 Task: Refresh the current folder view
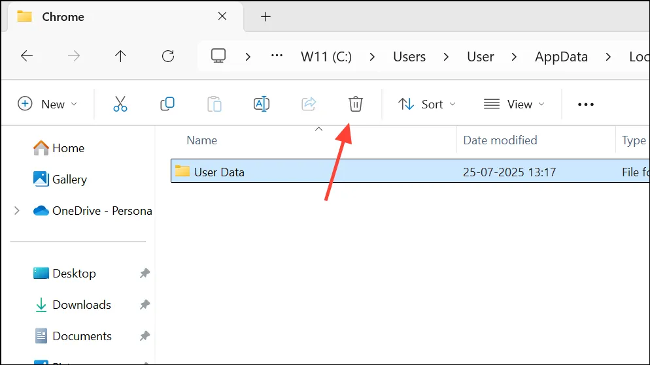[x=168, y=56]
